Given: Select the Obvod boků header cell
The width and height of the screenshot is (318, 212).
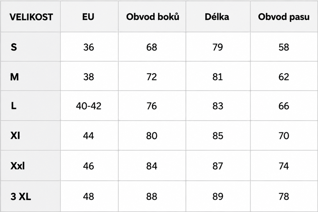Looking at the screenshot, I should coord(152,17).
